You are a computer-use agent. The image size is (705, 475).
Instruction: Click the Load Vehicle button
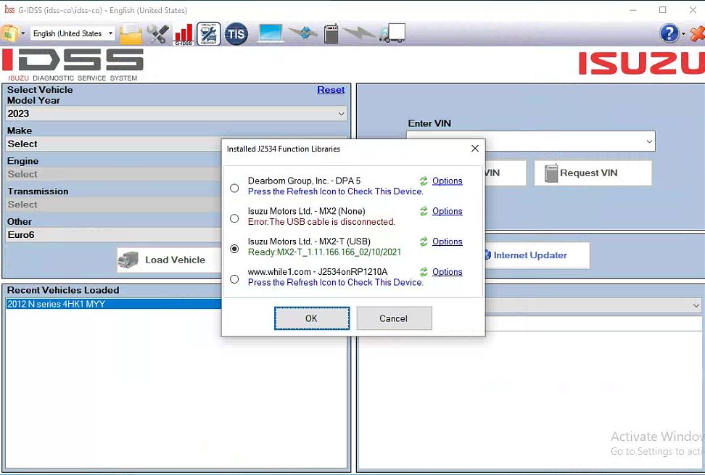point(169,260)
